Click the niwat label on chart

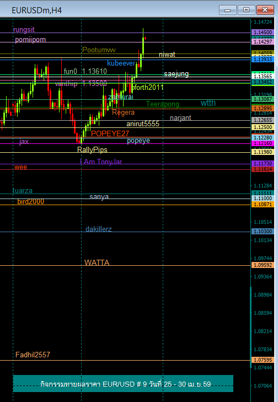coord(167,55)
